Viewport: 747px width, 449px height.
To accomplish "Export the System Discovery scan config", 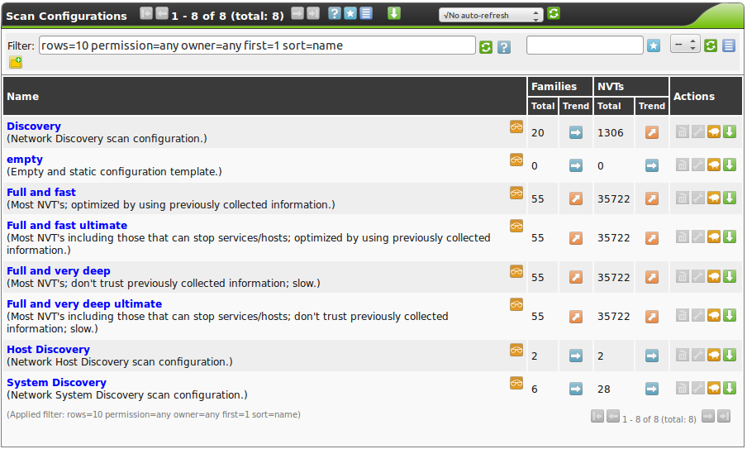I will 730,389.
